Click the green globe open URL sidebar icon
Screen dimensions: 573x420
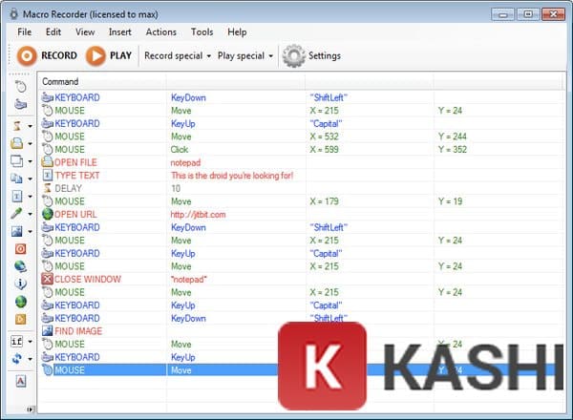pyautogui.click(x=20, y=302)
